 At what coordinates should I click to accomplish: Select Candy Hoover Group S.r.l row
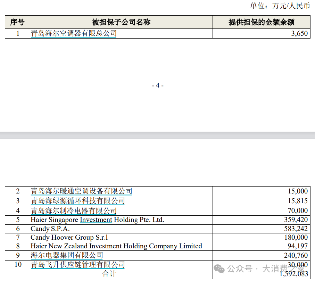point(69,238)
